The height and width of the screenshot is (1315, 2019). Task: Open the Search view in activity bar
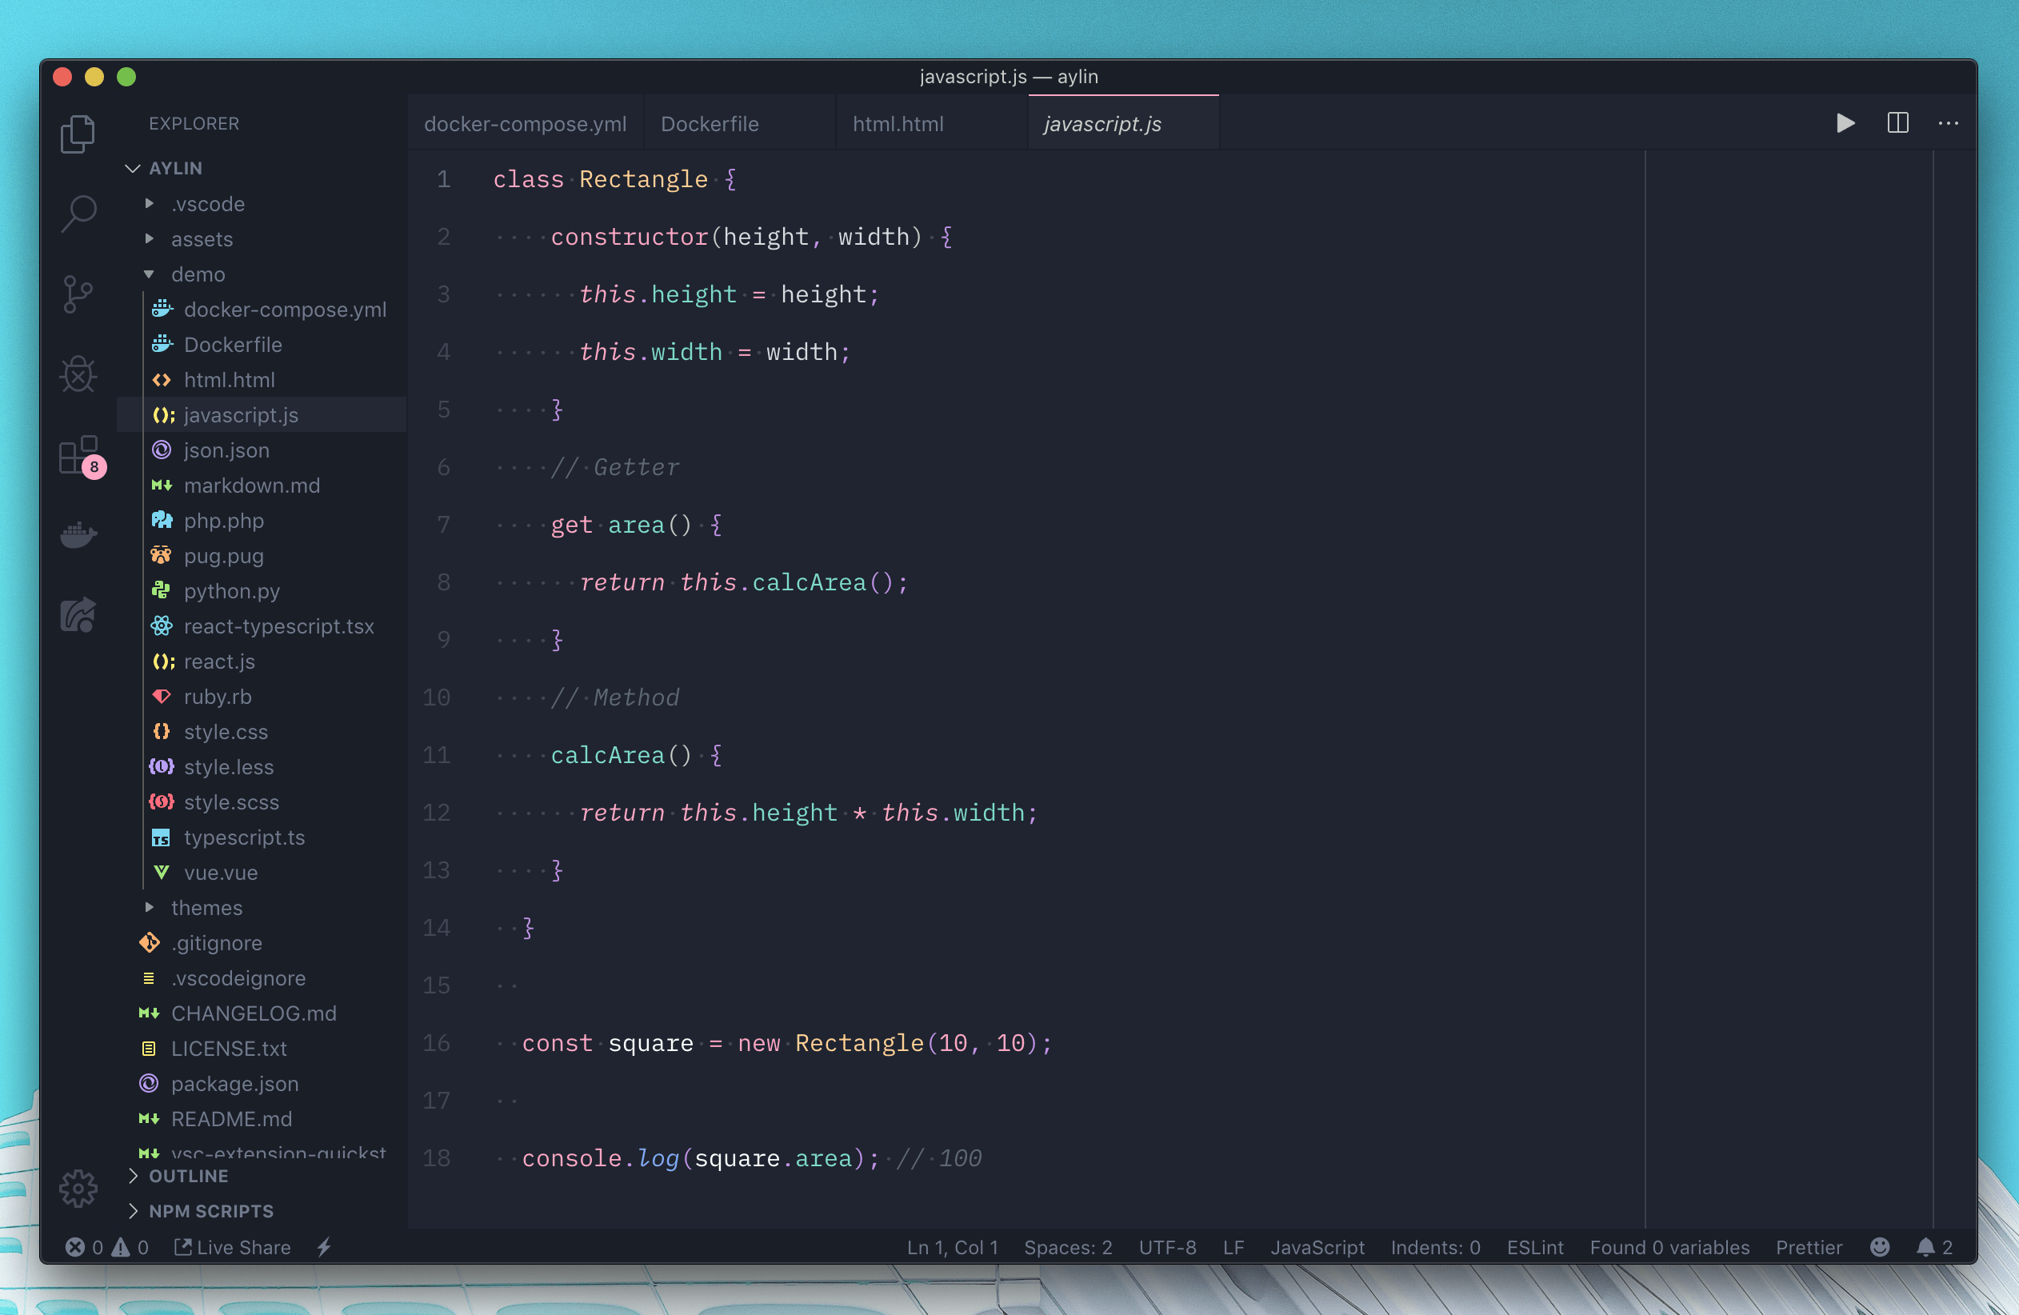point(79,213)
